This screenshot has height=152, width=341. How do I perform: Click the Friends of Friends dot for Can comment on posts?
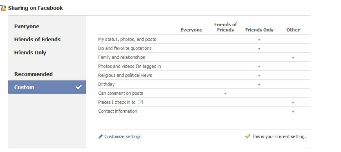click(225, 94)
